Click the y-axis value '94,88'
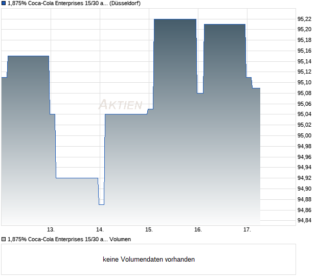The height and width of the screenshot is (279, 317). [x=304, y=200]
